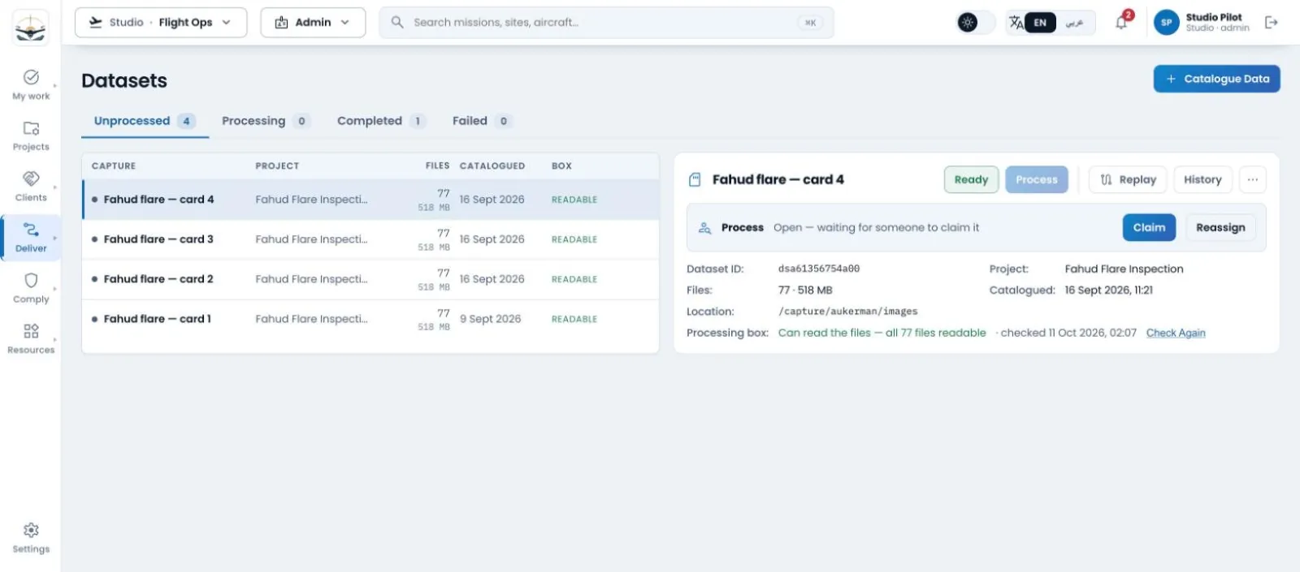This screenshot has width=1300, height=572.
Task: Click the 9 Sept 2026 catalogued date
Action: coord(491,319)
